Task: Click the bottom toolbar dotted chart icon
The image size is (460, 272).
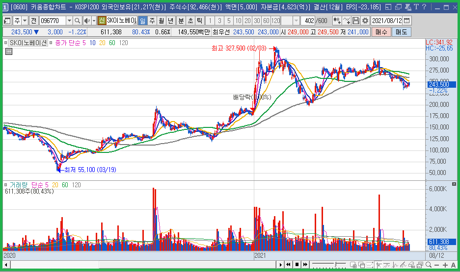Action: point(370,265)
